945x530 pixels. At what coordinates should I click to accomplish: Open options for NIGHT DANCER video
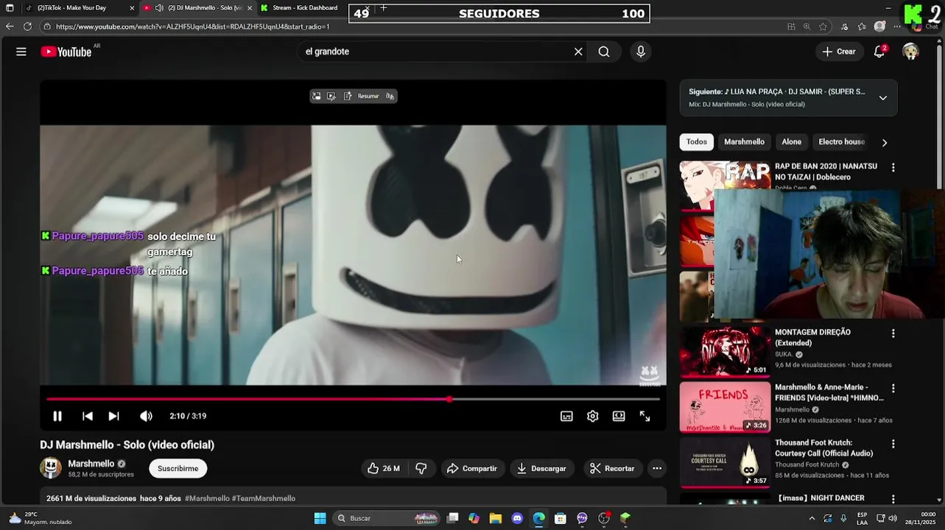pyautogui.click(x=893, y=499)
